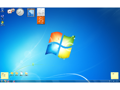Open the Windows Start menu orb
120x90 pixels.
pyautogui.click(x=2, y=81)
